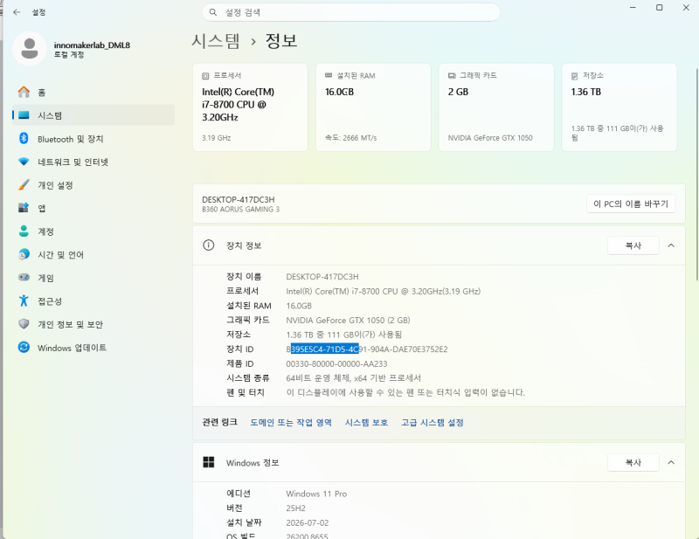Close the 설정 window
Image resolution: width=699 pixels, height=539 pixels.
click(686, 8)
